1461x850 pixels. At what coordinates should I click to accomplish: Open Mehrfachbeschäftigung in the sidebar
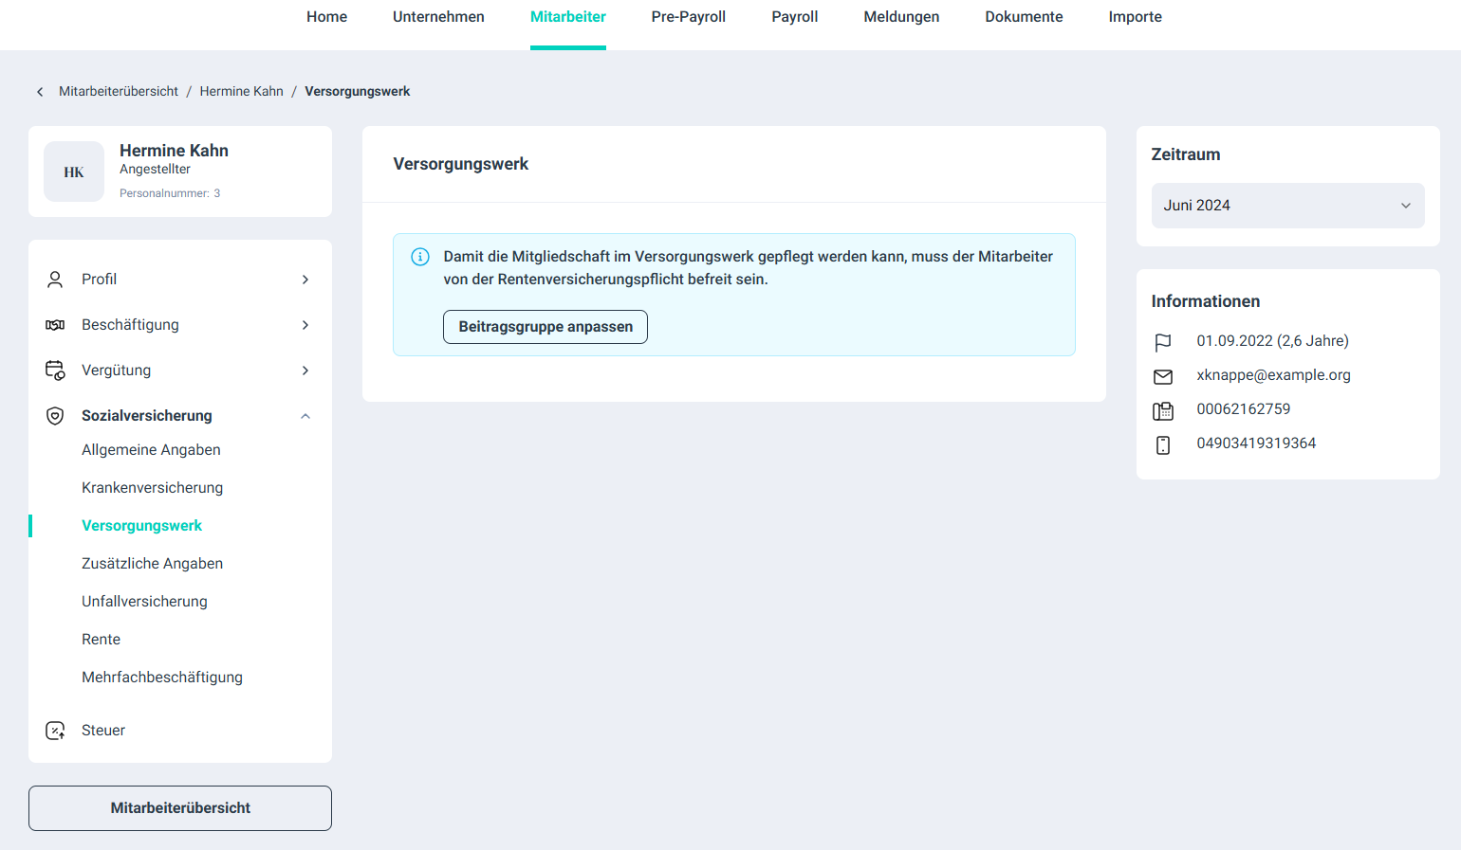(x=162, y=678)
